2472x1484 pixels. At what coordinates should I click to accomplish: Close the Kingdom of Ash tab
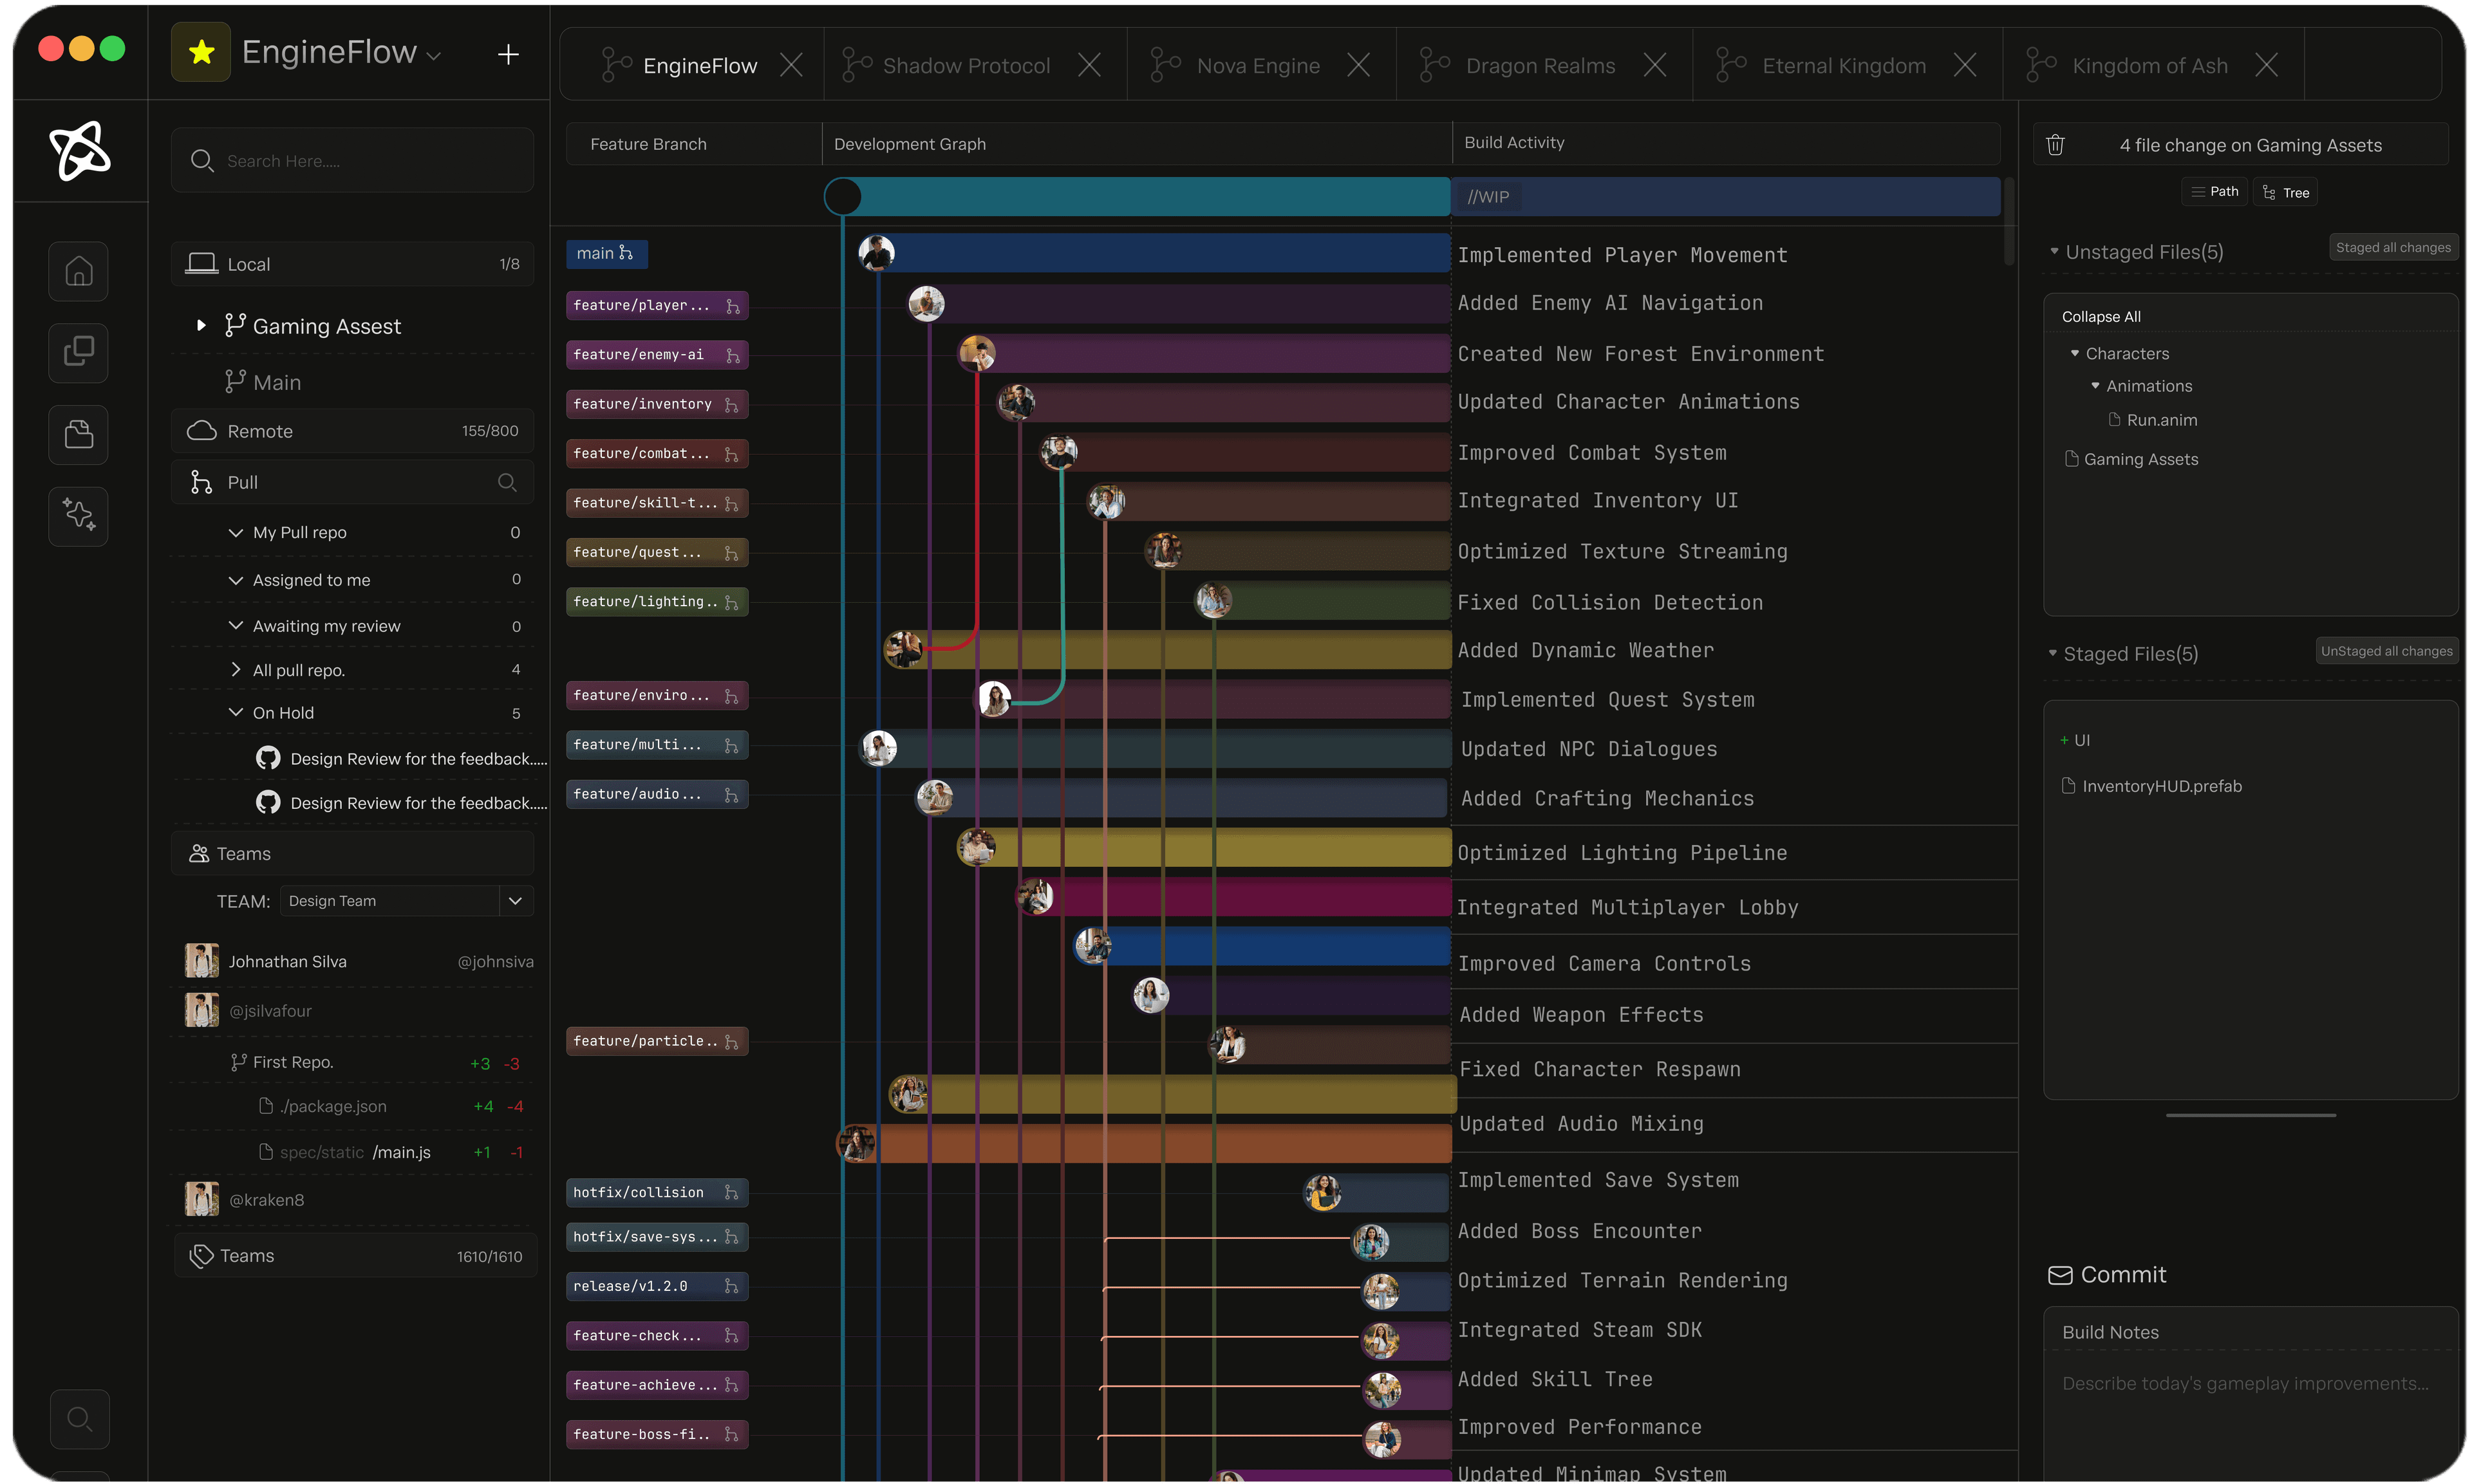(x=2266, y=65)
